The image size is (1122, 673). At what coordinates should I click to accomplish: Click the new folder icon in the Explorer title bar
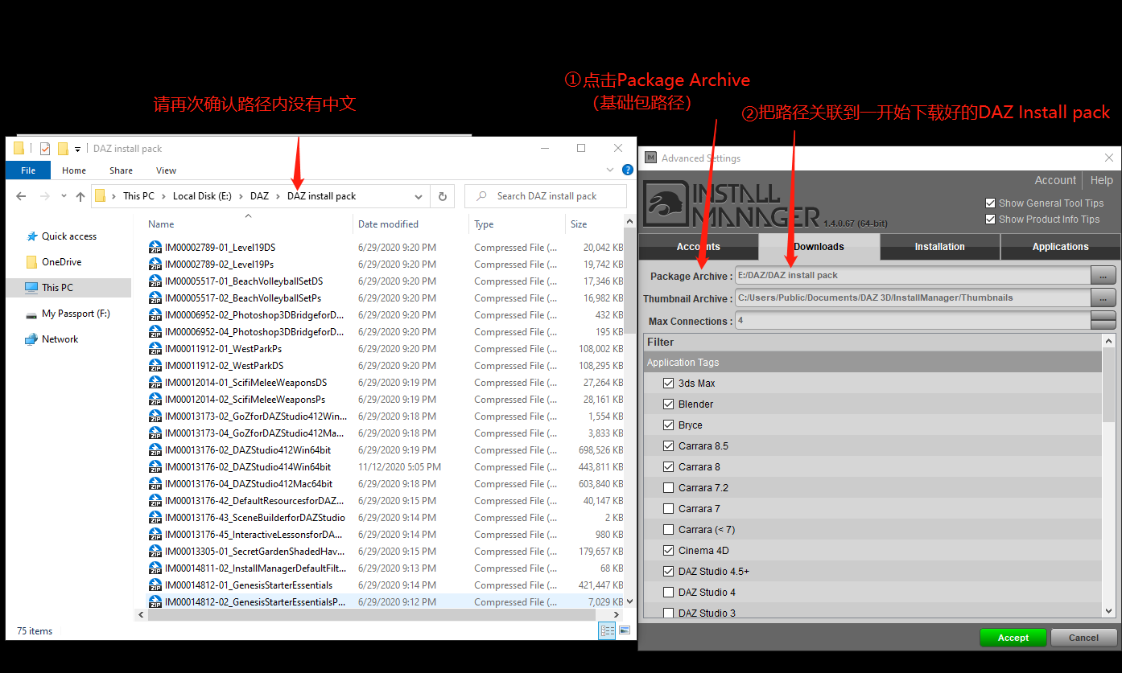pos(62,149)
